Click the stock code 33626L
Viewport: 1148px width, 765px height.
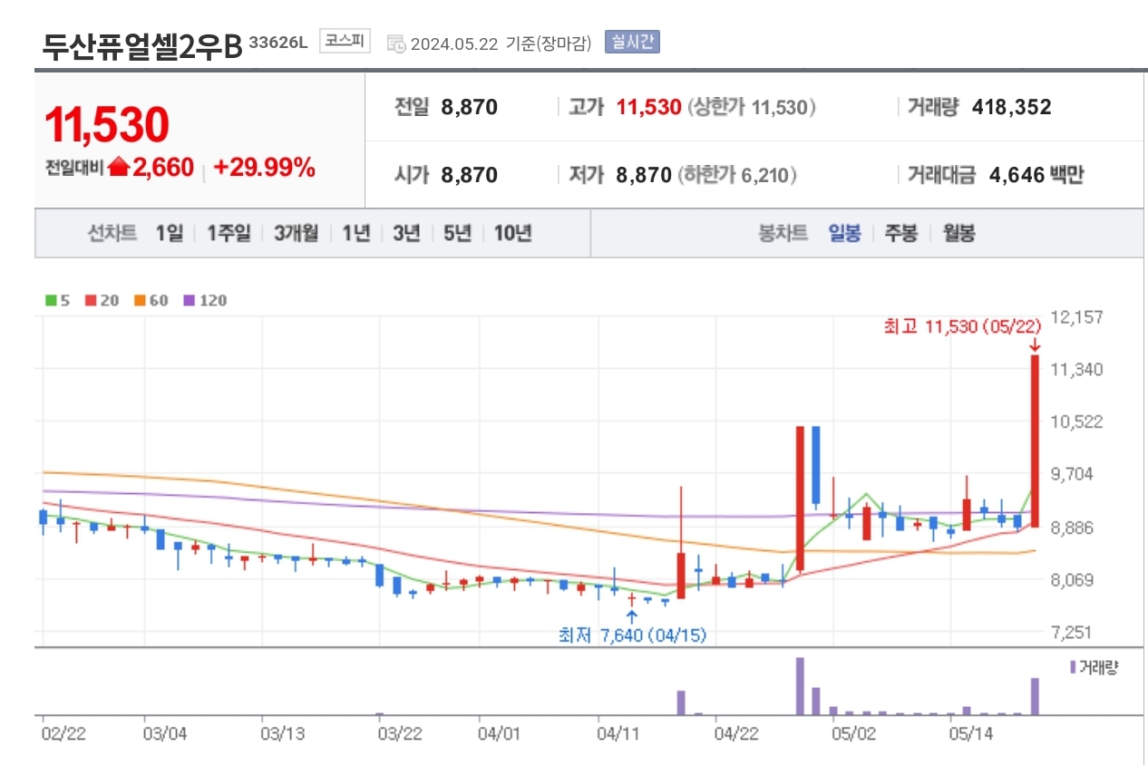click(x=278, y=42)
